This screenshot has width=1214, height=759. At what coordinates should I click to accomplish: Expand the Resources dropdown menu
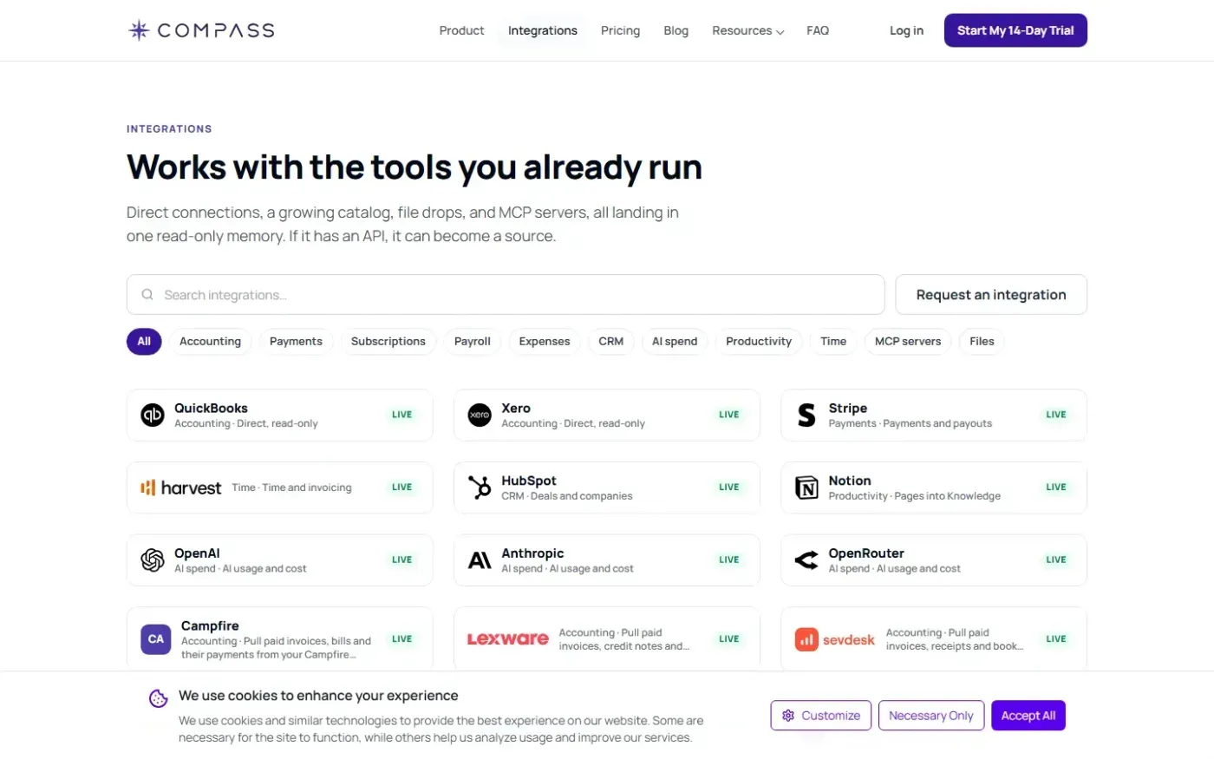coord(747,30)
